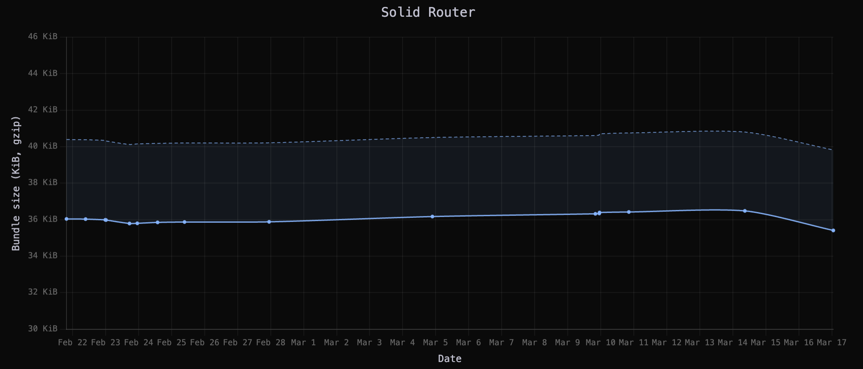Click the "Mar 4" date label
This screenshot has height=369, width=863.
pyautogui.click(x=403, y=342)
